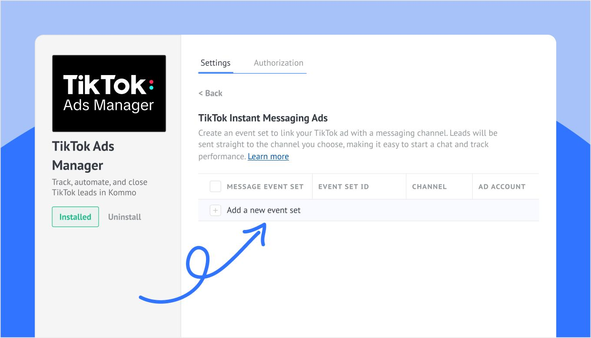Click the 'TikTok Instant Messaging Ads' heading
This screenshot has height=338, width=591.
[x=263, y=118]
